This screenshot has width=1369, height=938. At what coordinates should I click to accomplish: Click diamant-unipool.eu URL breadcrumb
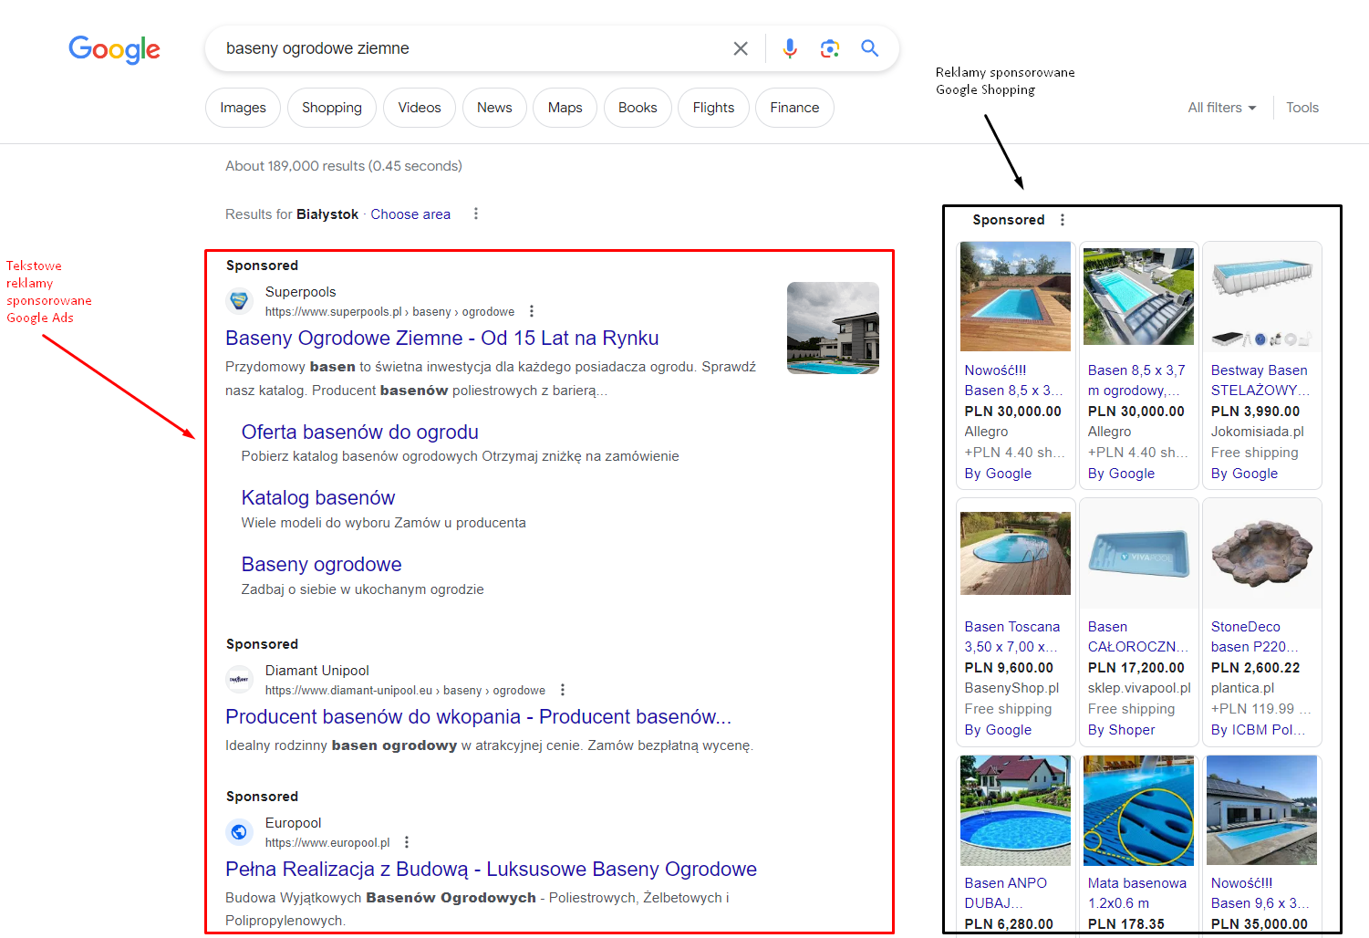pos(405,691)
